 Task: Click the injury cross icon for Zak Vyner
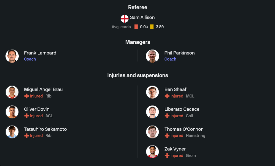pos(167,156)
